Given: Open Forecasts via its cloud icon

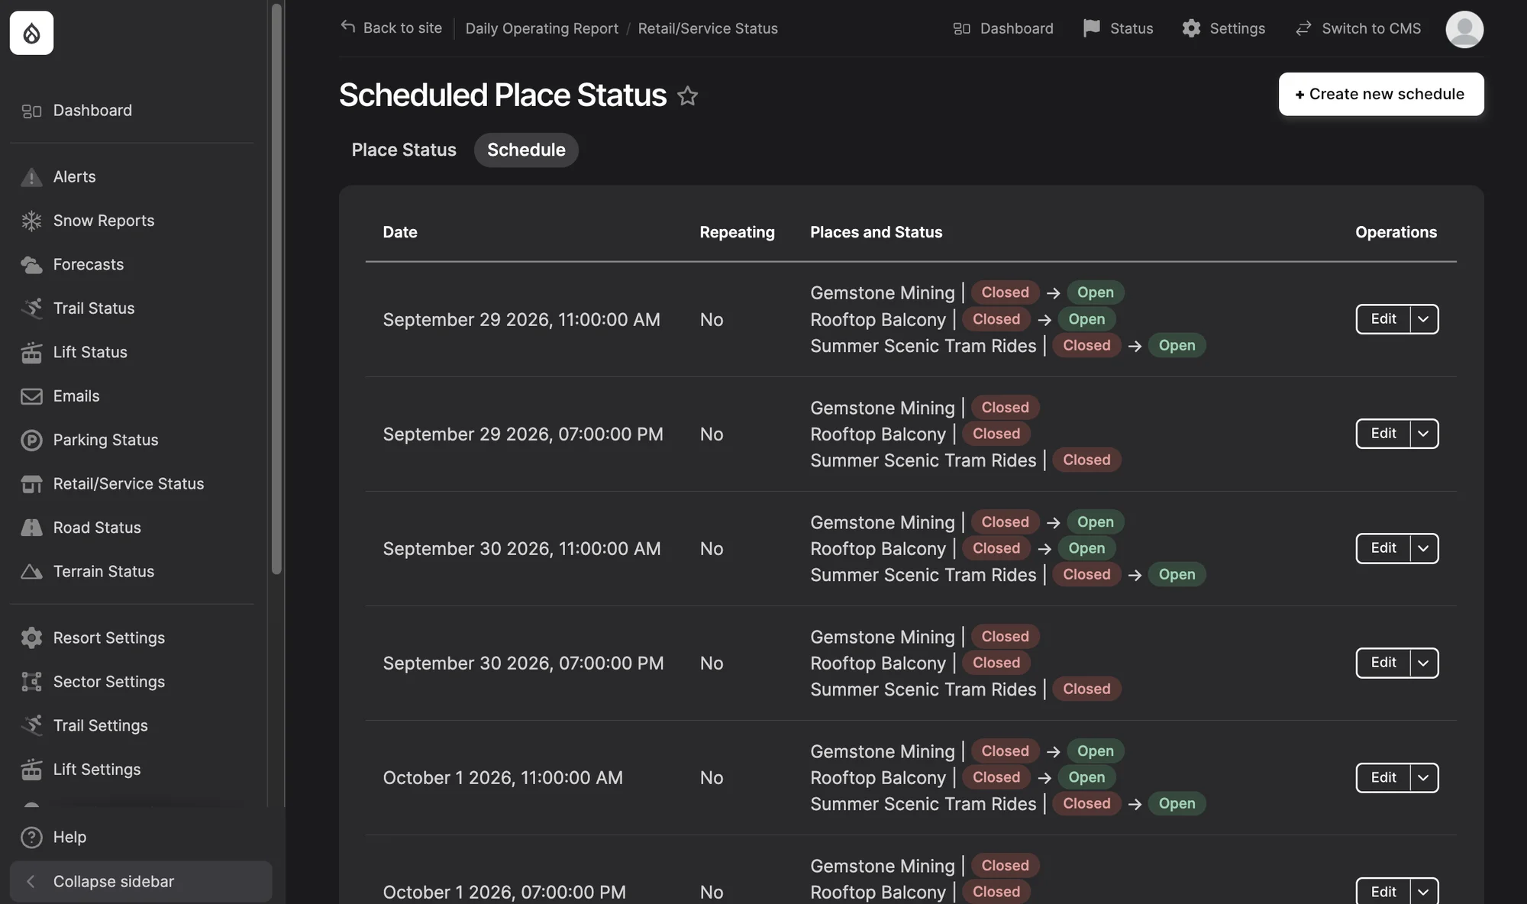Looking at the screenshot, I should pyautogui.click(x=31, y=265).
